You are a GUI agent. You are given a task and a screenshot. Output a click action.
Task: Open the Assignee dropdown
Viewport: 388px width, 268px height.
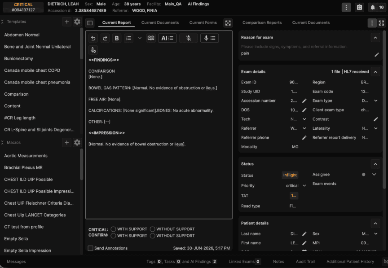pos(374,175)
